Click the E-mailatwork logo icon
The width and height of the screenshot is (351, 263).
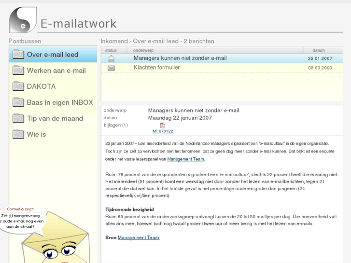pyautogui.click(x=23, y=20)
